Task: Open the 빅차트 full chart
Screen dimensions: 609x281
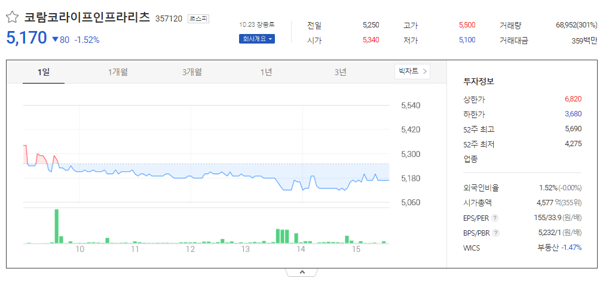Action: pyautogui.click(x=412, y=72)
